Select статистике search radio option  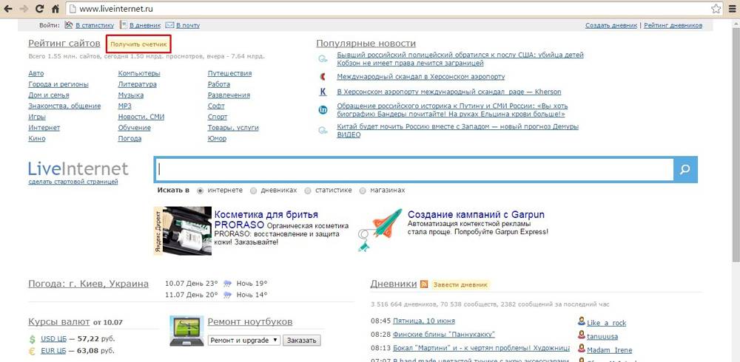[308, 191]
